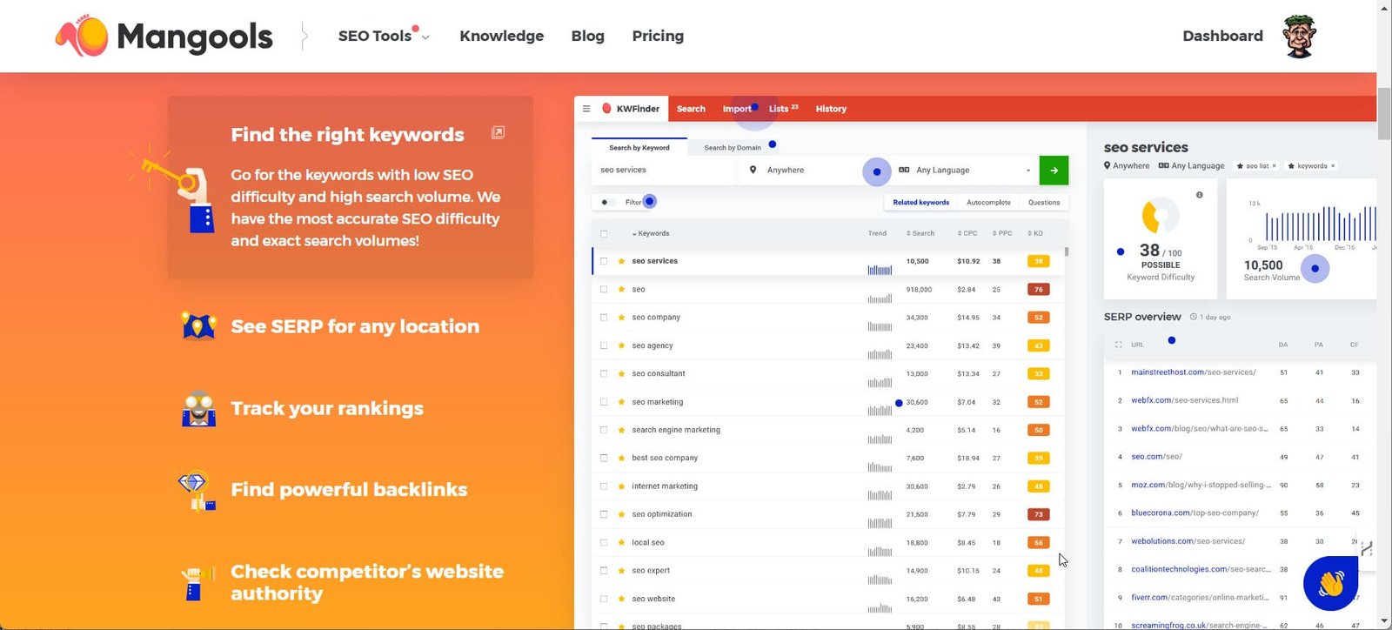Check the best seo company row checkbox
The height and width of the screenshot is (630, 1392).
pos(604,458)
